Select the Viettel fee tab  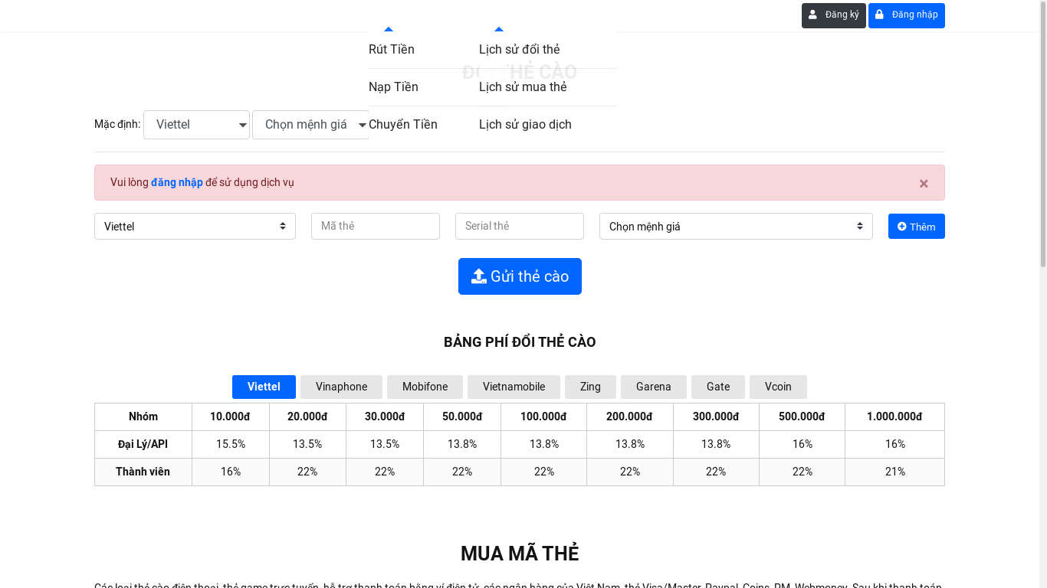264,387
